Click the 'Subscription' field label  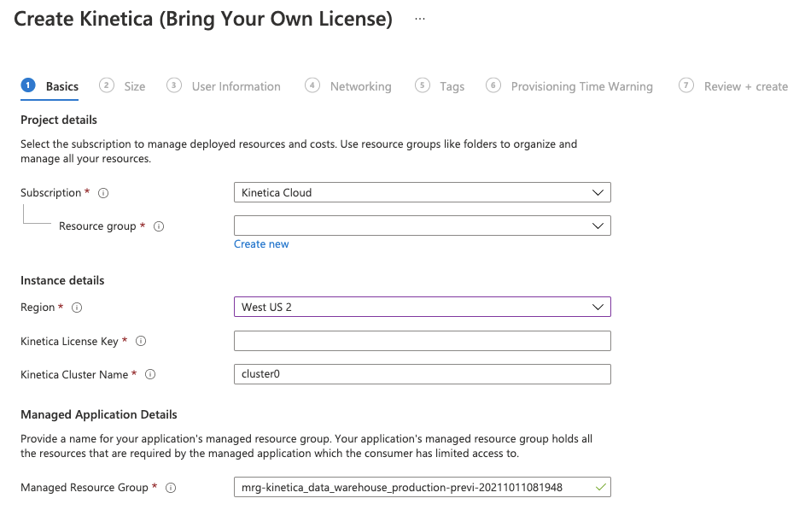(x=51, y=193)
